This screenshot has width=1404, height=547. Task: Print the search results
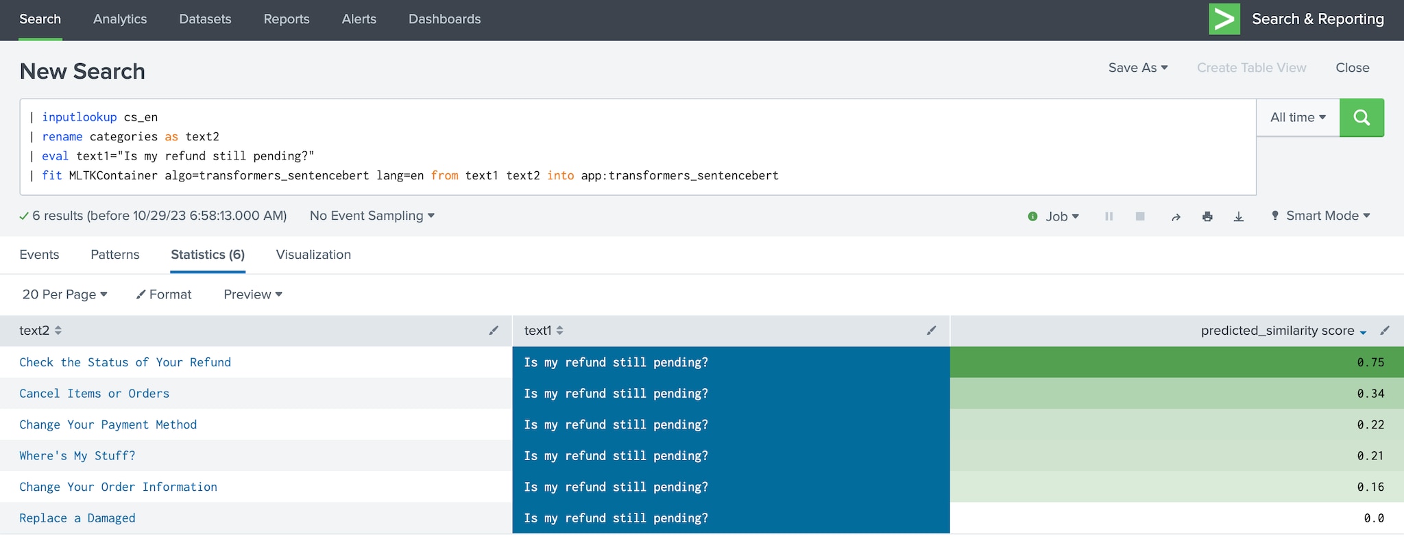tap(1207, 216)
